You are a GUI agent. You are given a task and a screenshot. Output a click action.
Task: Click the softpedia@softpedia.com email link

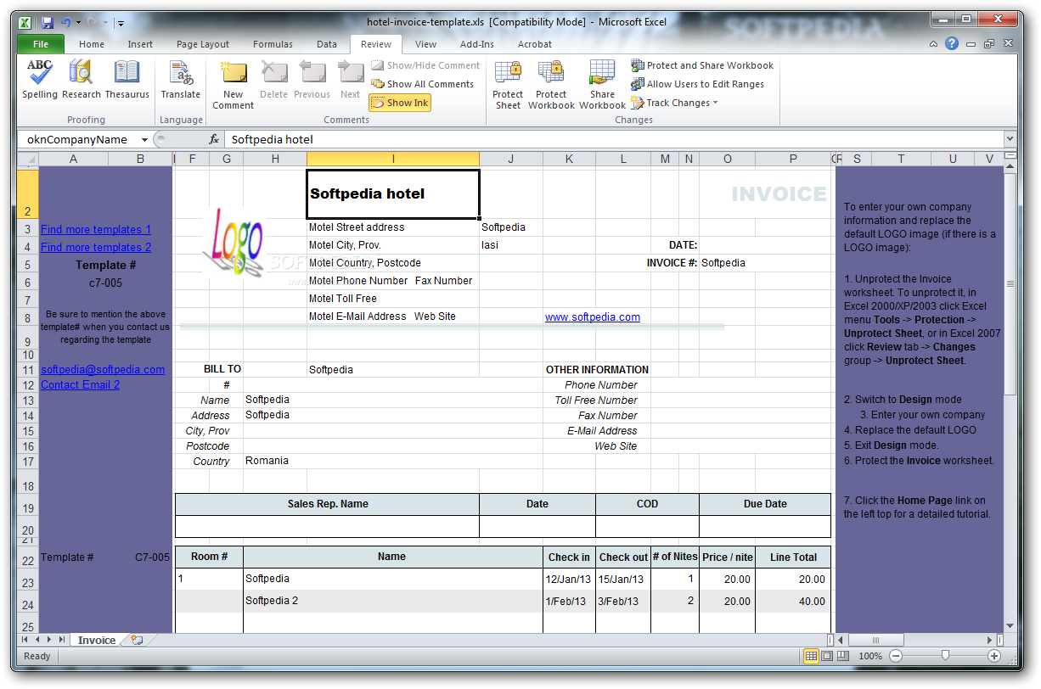(x=103, y=369)
